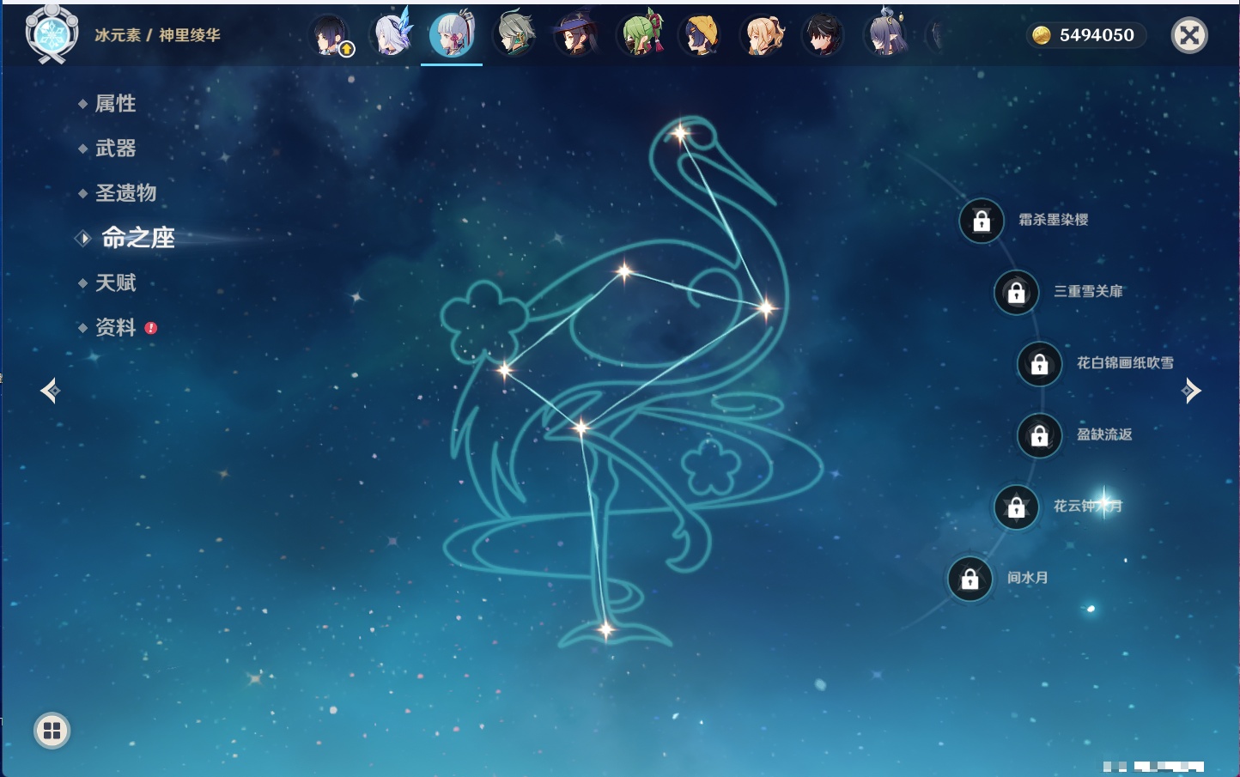Select the 命之座 constellation menu

[137, 238]
